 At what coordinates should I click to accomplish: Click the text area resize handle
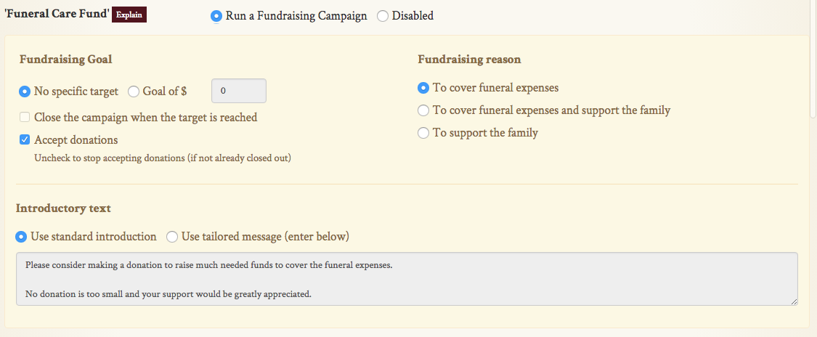(794, 301)
